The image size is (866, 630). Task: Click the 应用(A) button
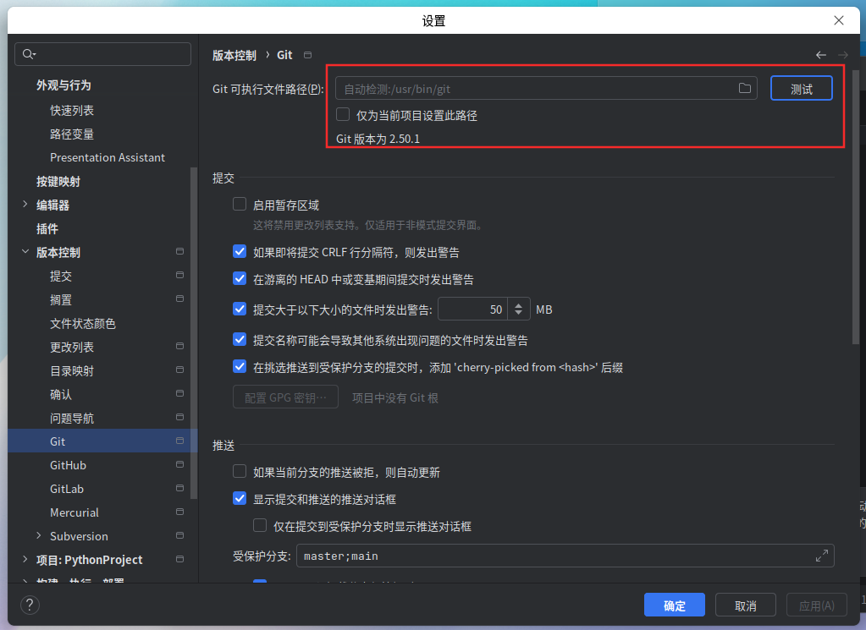tap(817, 605)
